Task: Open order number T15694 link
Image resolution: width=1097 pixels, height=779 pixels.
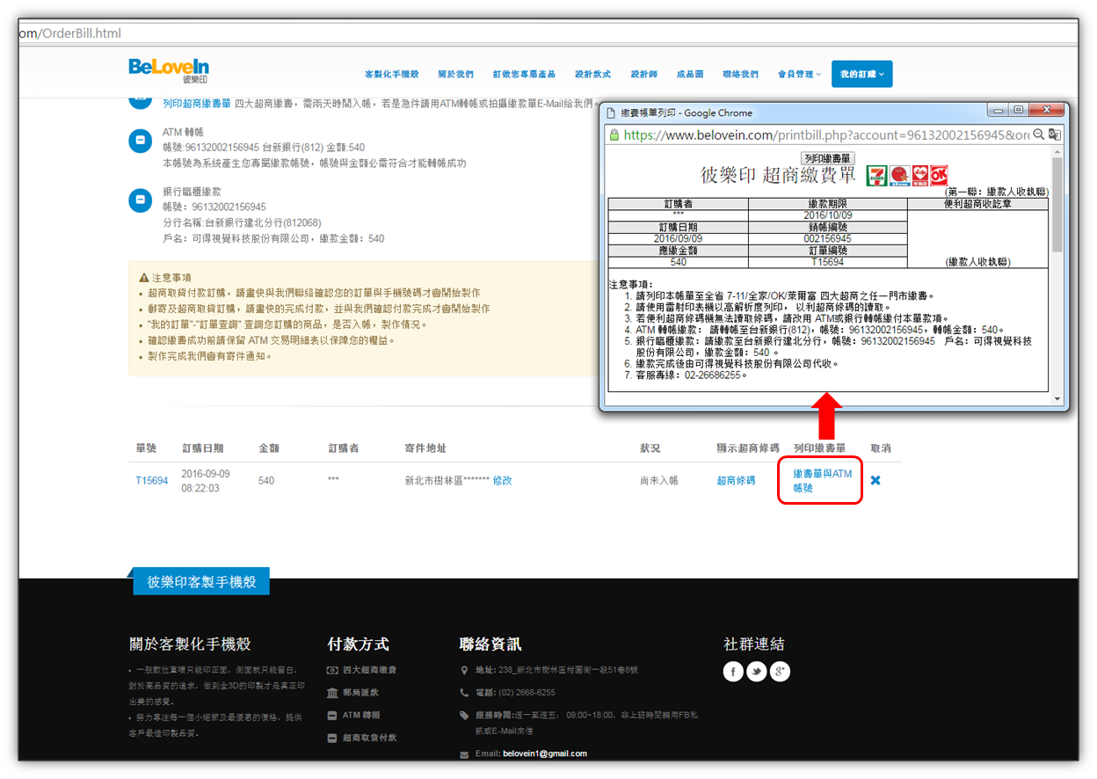Action: pyautogui.click(x=151, y=481)
